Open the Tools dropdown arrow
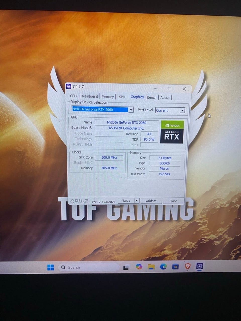Image resolution: width=241 pixels, height=321 pixels. coord(137,201)
